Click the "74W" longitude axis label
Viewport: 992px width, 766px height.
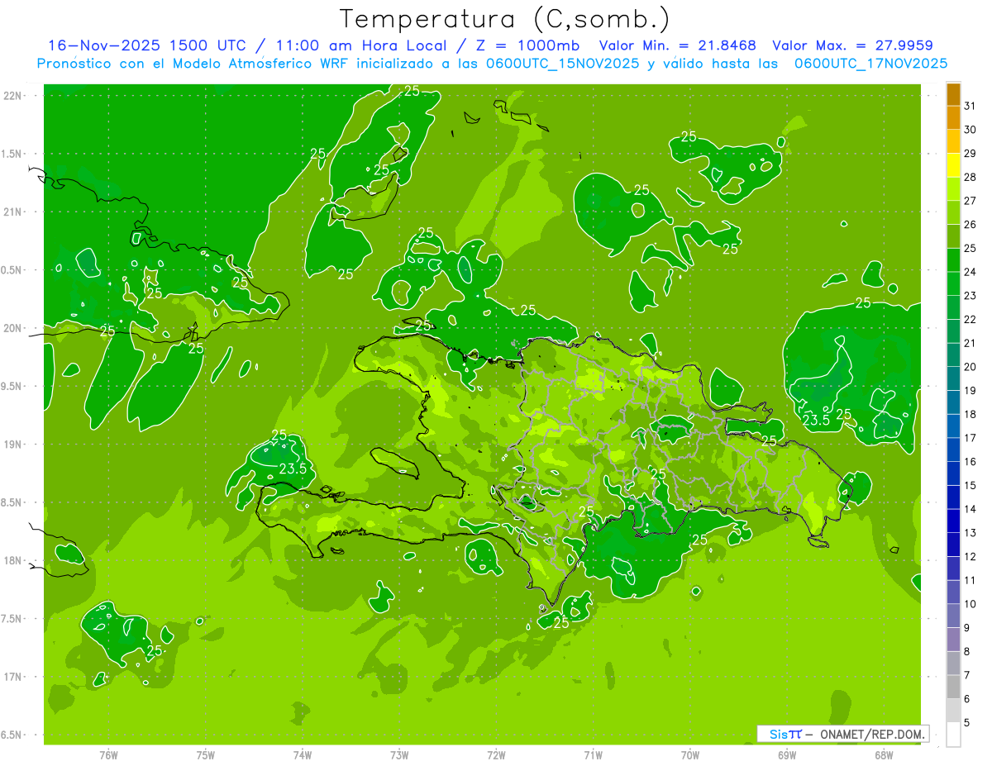(303, 755)
